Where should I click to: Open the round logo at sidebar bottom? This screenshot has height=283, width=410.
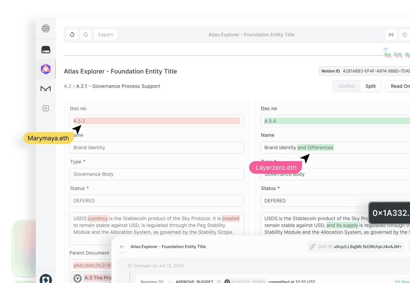[46, 279]
